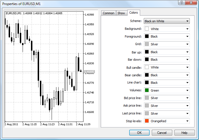Click the title bar question mark help icon
This screenshot has width=199, height=140.
tap(182, 3)
